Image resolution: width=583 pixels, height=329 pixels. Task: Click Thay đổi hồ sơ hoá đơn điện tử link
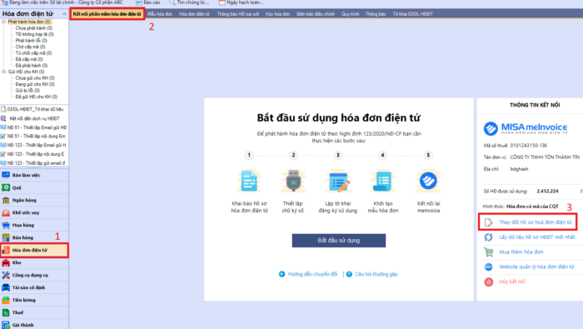(536, 222)
